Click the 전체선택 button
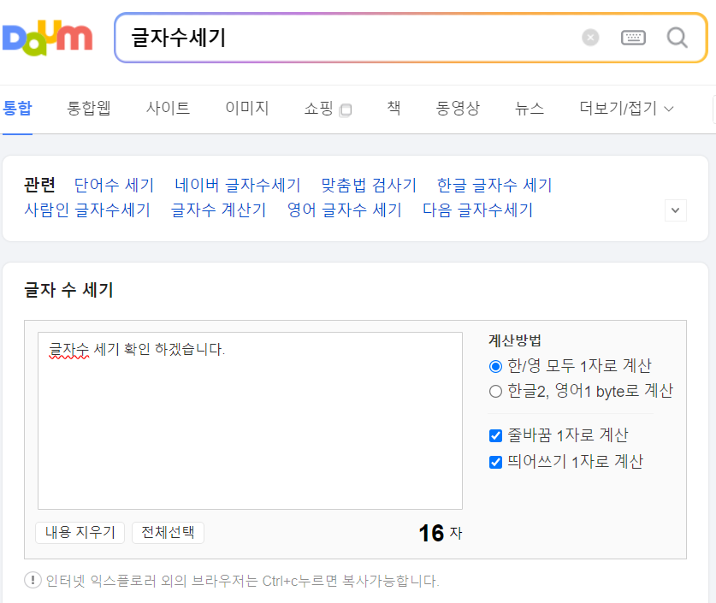716x603 pixels. tap(167, 532)
